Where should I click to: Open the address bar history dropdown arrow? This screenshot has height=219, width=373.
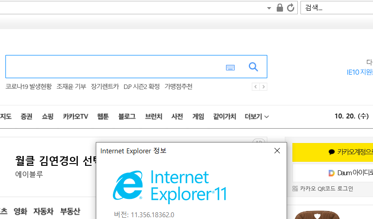pyautogui.click(x=269, y=8)
